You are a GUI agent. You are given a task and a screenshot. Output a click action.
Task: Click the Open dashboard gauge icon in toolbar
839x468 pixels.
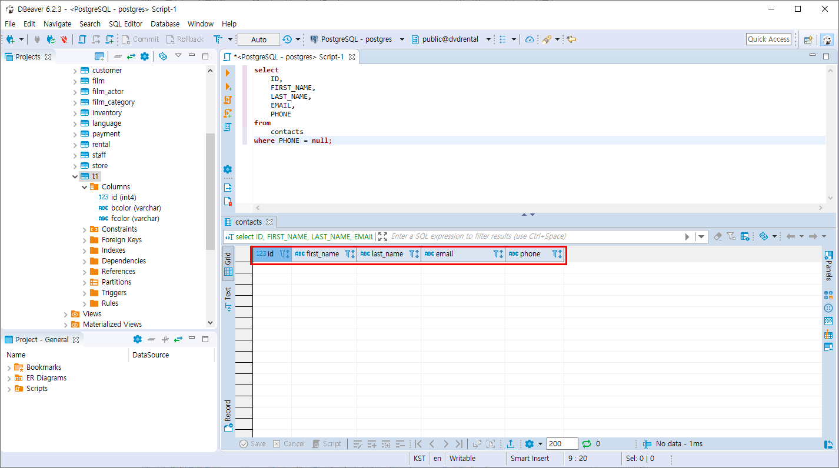coord(530,39)
